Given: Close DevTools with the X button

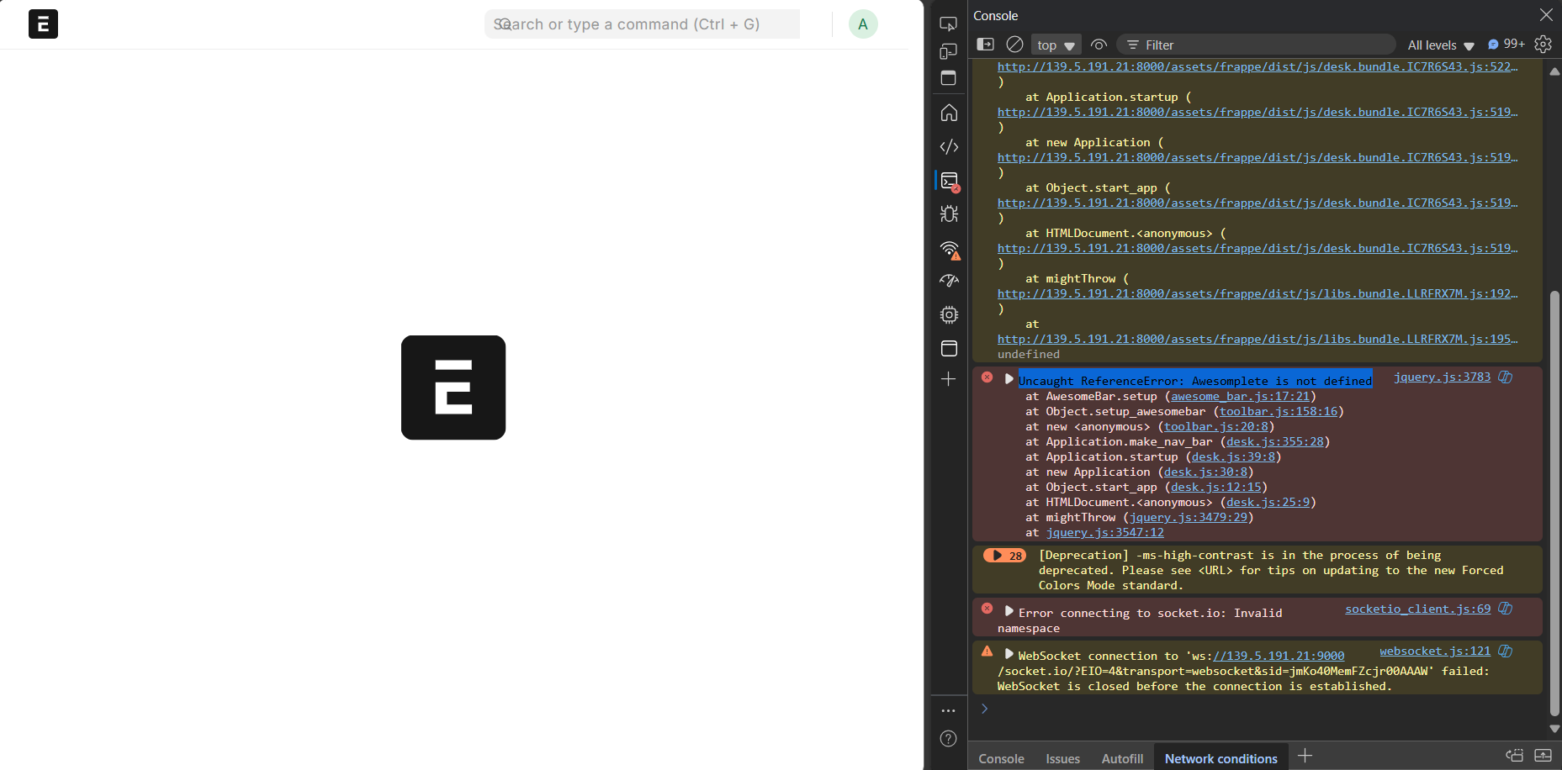Looking at the screenshot, I should [x=1546, y=15].
